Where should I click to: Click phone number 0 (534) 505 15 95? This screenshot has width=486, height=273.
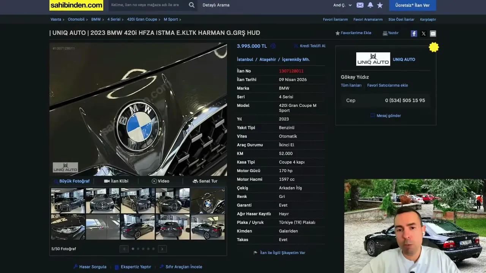point(405,100)
